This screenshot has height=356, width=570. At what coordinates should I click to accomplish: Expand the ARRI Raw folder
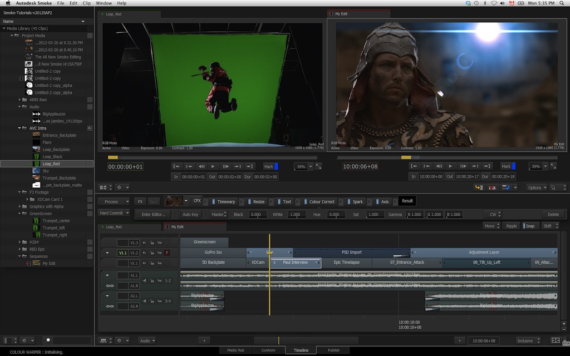pyautogui.click(x=19, y=100)
